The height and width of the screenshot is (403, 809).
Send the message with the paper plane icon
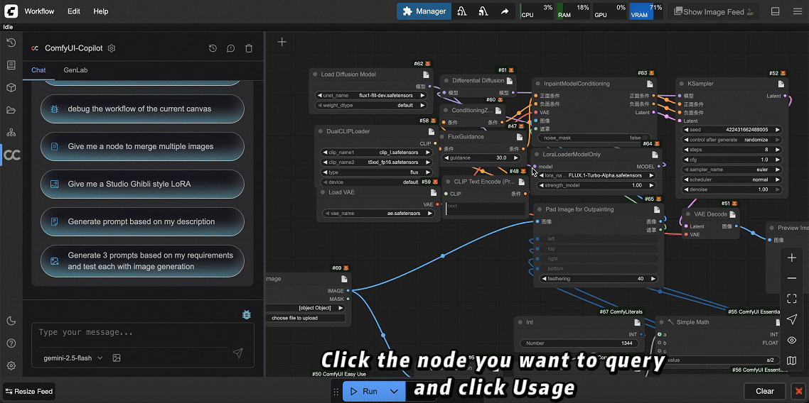237,353
